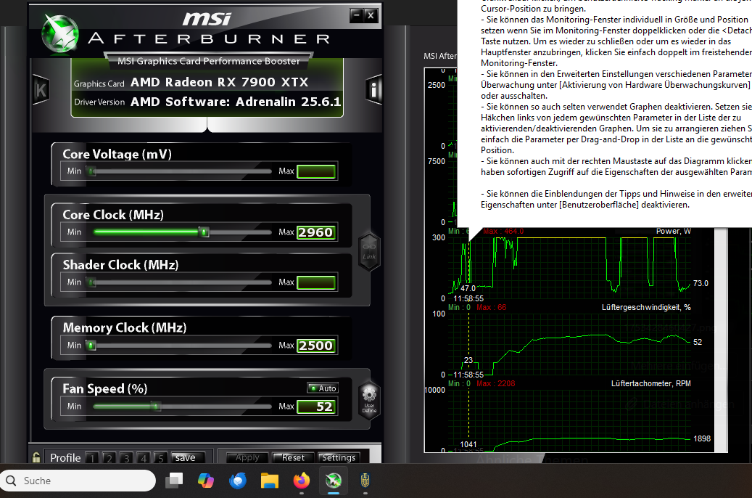
Task: Minimize the Afterburner window
Action: click(356, 15)
